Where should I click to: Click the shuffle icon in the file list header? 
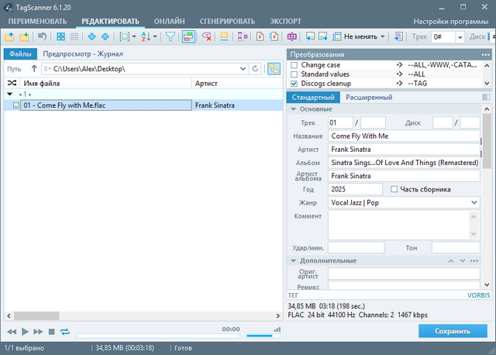click(x=12, y=83)
